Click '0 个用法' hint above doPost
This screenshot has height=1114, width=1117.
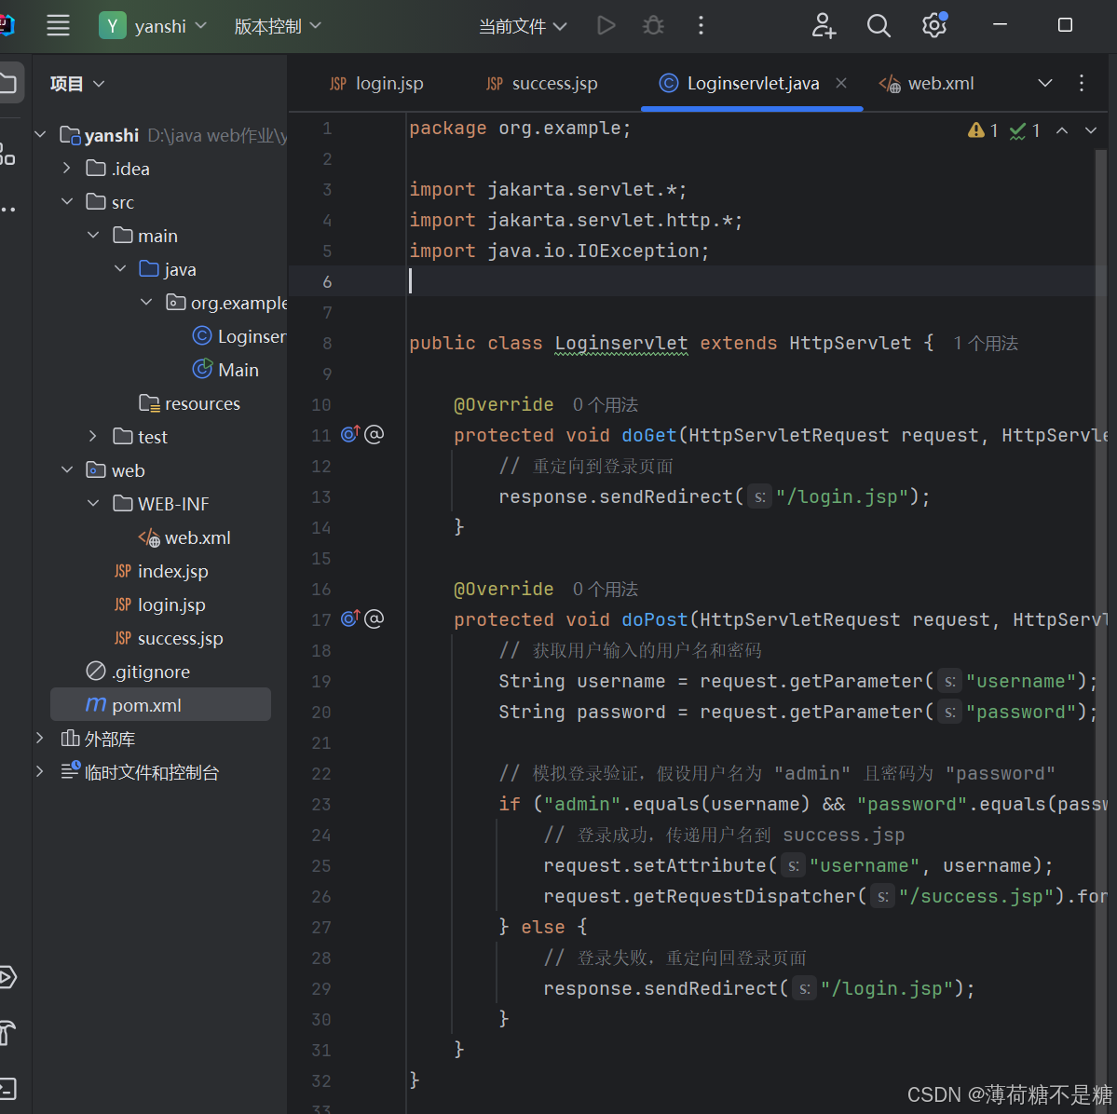[606, 589]
